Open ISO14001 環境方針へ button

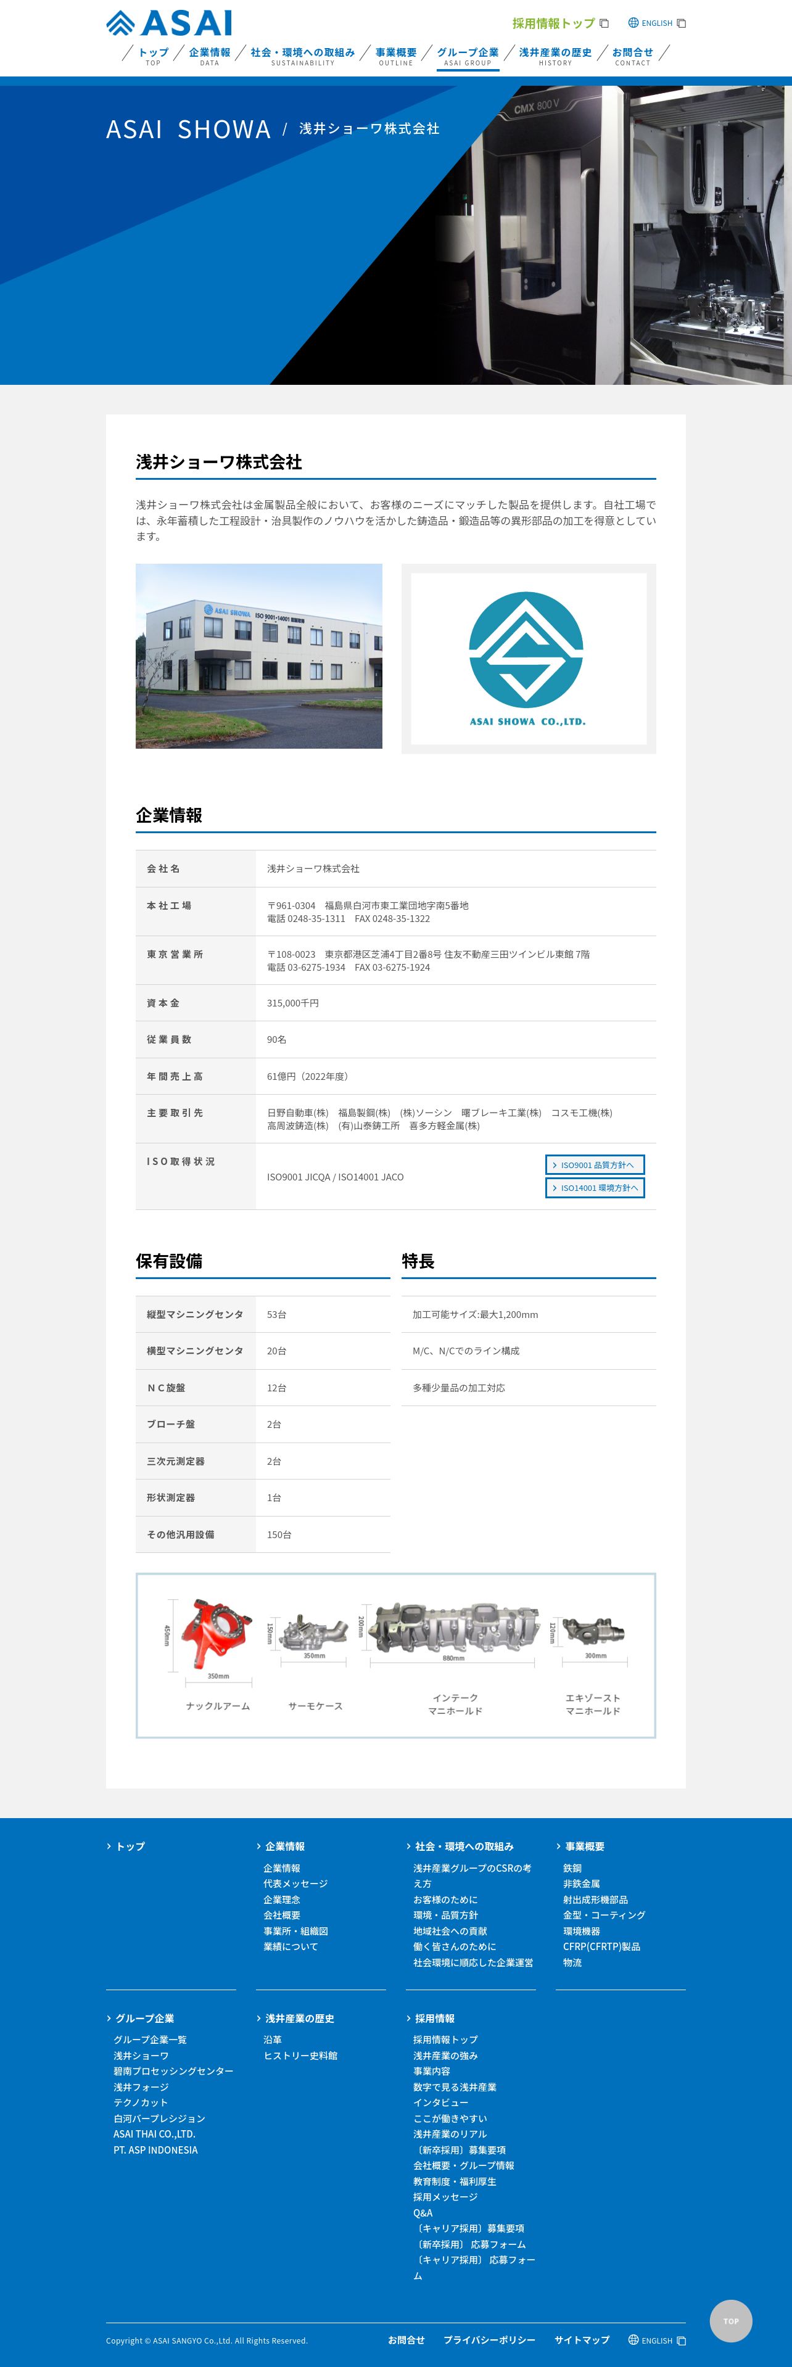595,1187
